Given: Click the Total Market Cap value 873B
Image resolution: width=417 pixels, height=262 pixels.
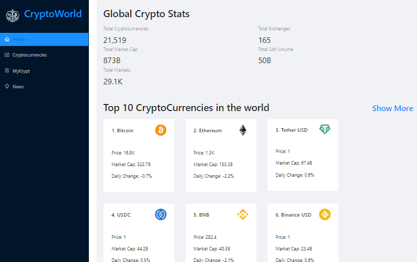Looking at the screenshot, I should pos(112,61).
